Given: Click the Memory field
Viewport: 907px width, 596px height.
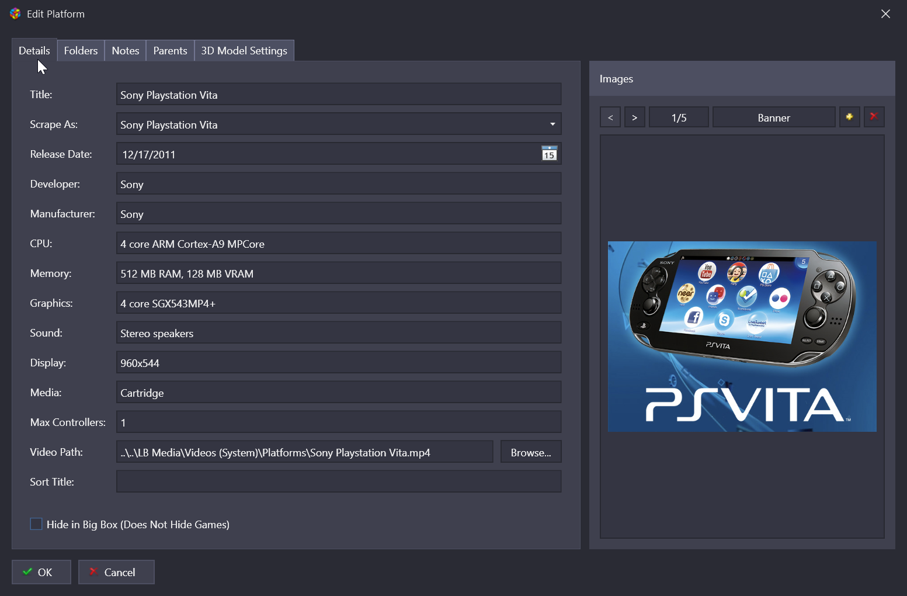Looking at the screenshot, I should click(339, 273).
